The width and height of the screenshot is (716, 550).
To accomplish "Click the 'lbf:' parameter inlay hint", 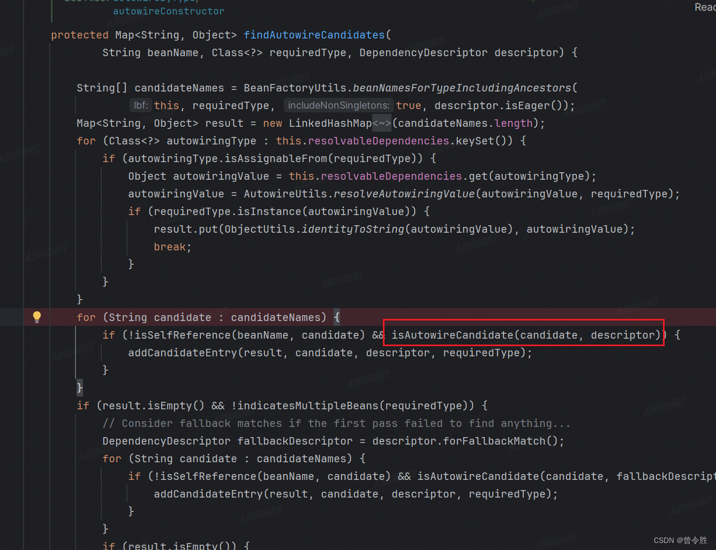I will click(x=141, y=105).
